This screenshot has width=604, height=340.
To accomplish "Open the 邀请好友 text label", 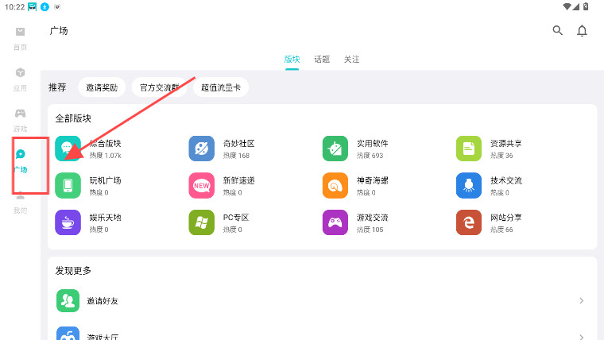I will coord(103,301).
